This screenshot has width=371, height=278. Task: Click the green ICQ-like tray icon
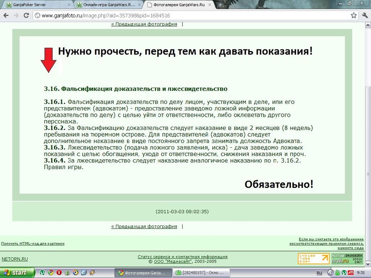[337, 273]
